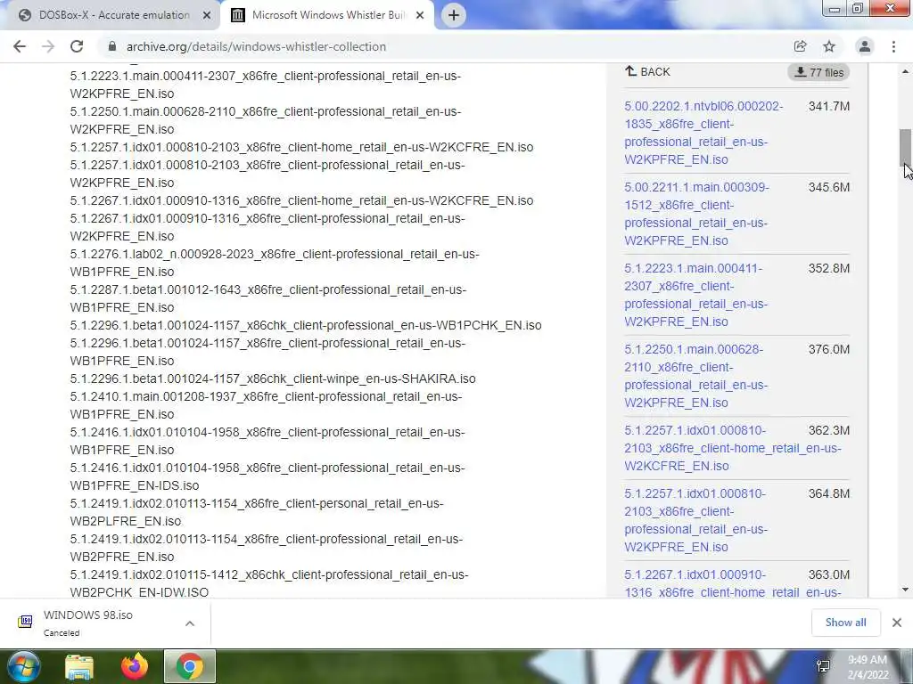
Task: Click 5.1.2419.1 client-personal WB2PLFRE text
Action: click(256, 512)
